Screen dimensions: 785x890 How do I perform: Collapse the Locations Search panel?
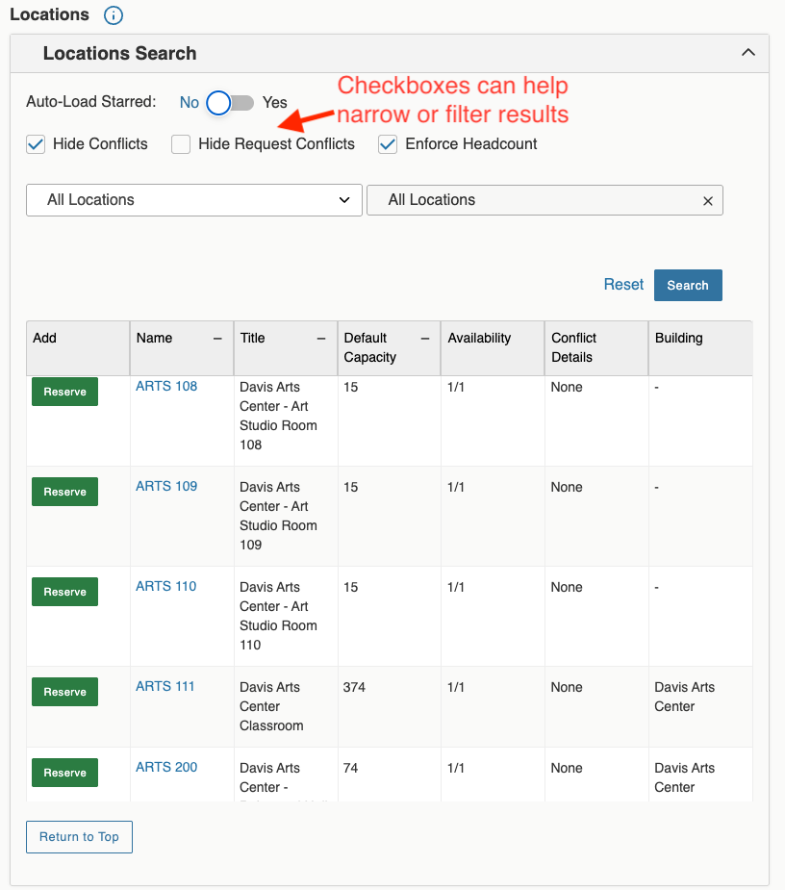pyautogui.click(x=748, y=53)
